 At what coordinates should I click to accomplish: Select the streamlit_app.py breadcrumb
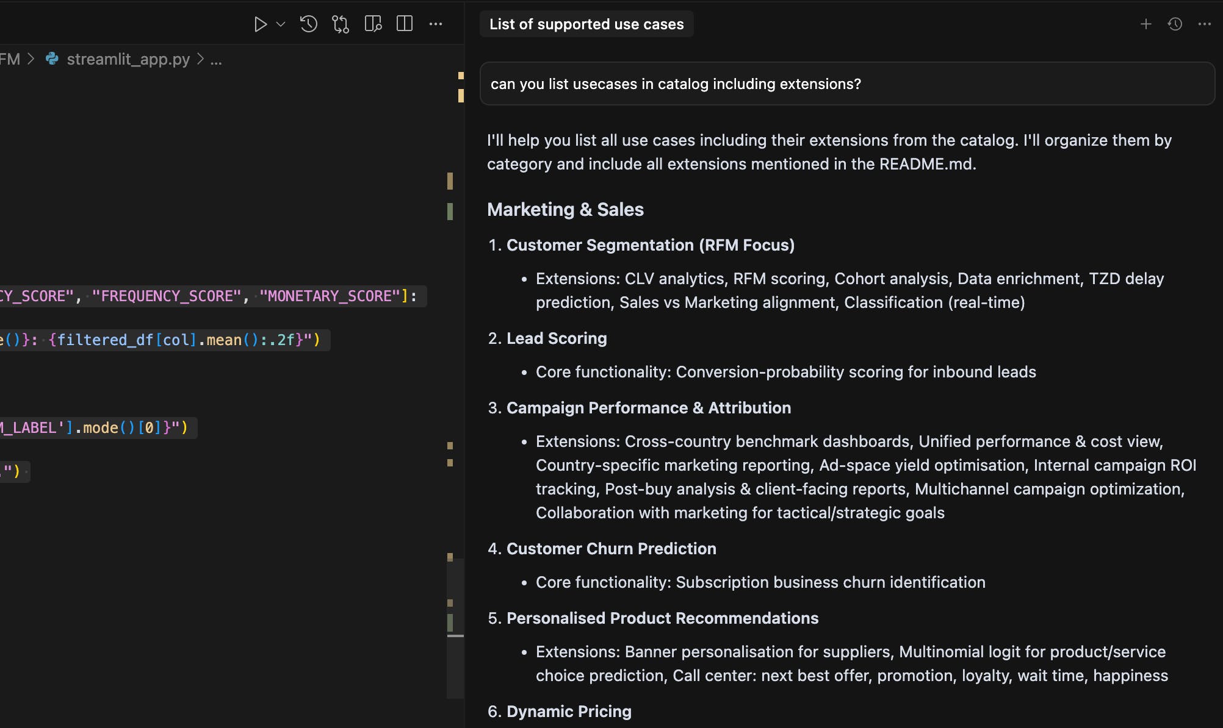click(128, 59)
